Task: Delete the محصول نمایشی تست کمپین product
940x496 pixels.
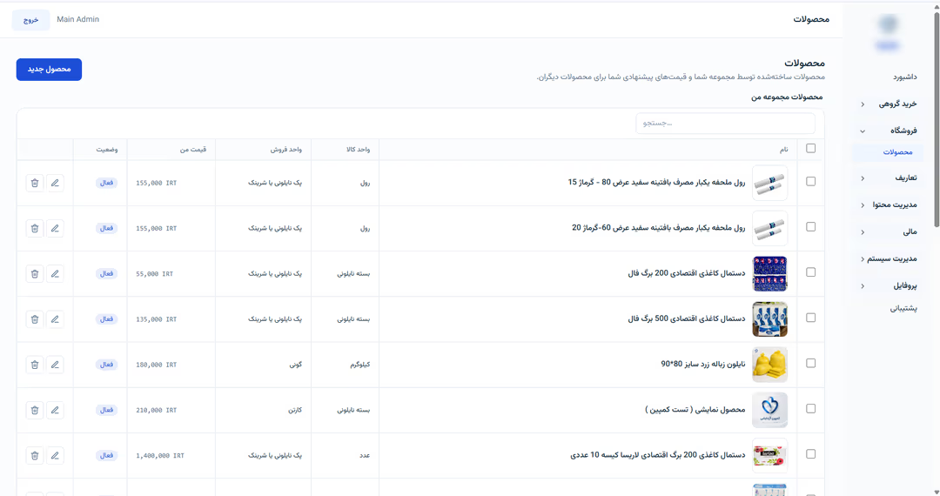Action: (x=35, y=410)
